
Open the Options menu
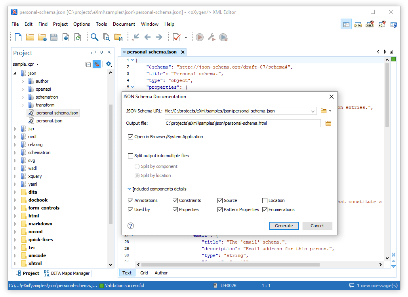pos(82,24)
